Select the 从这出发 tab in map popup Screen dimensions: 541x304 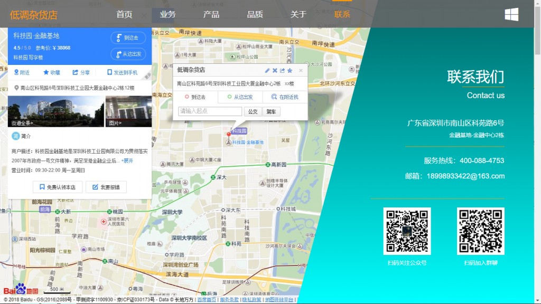(240, 97)
